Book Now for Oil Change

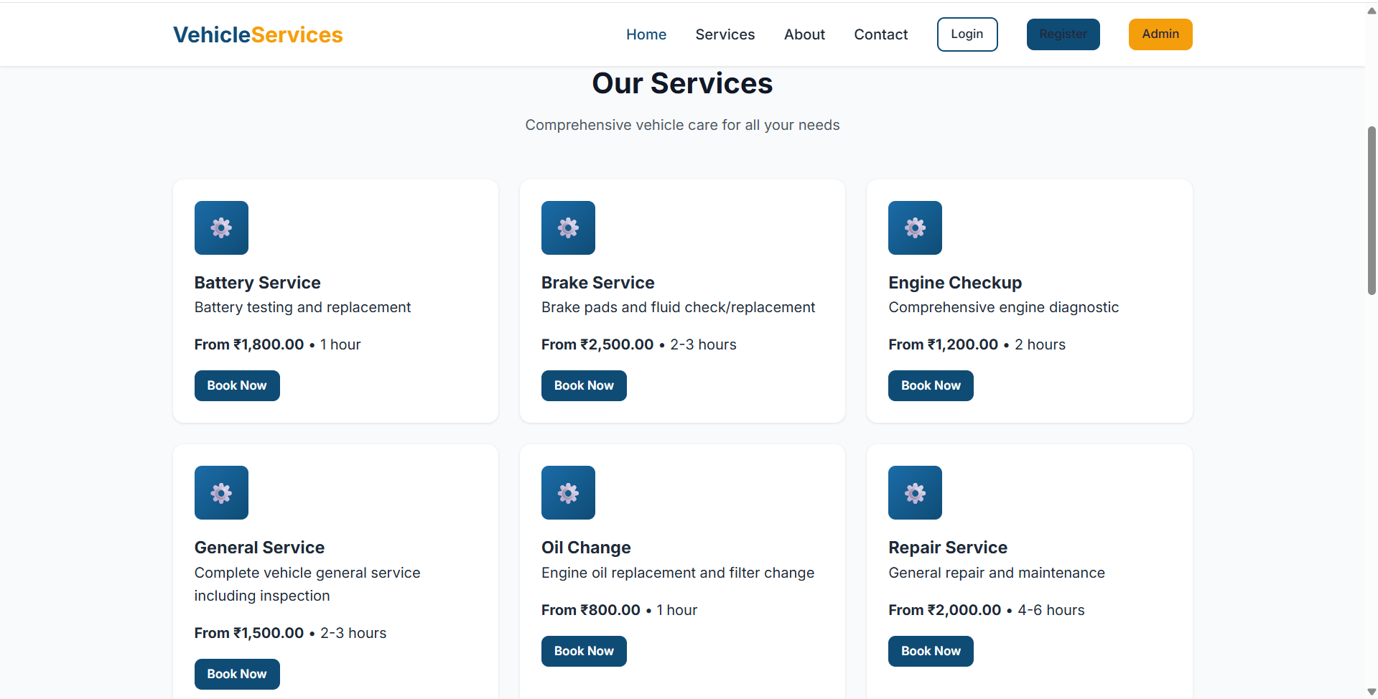click(584, 651)
